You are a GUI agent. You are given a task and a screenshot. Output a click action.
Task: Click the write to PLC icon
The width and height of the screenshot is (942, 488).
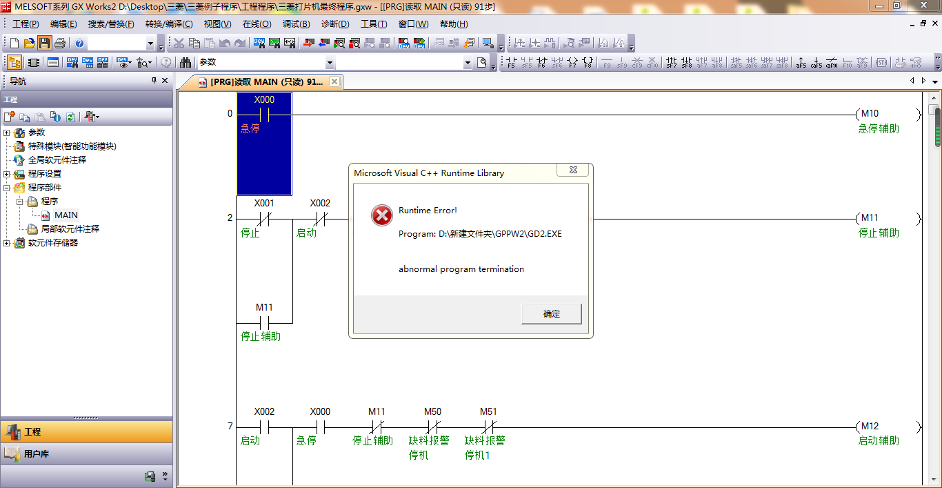308,43
